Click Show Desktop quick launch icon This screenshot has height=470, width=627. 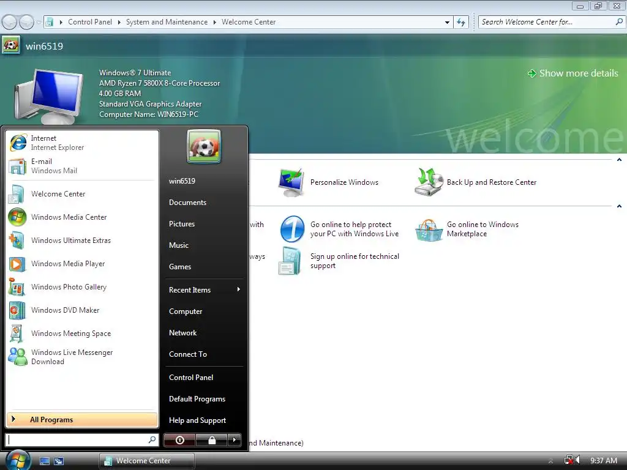pos(44,461)
